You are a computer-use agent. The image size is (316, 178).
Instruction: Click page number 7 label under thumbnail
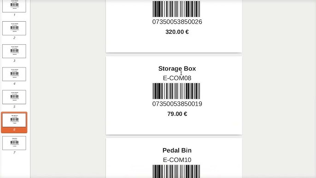[14, 153]
